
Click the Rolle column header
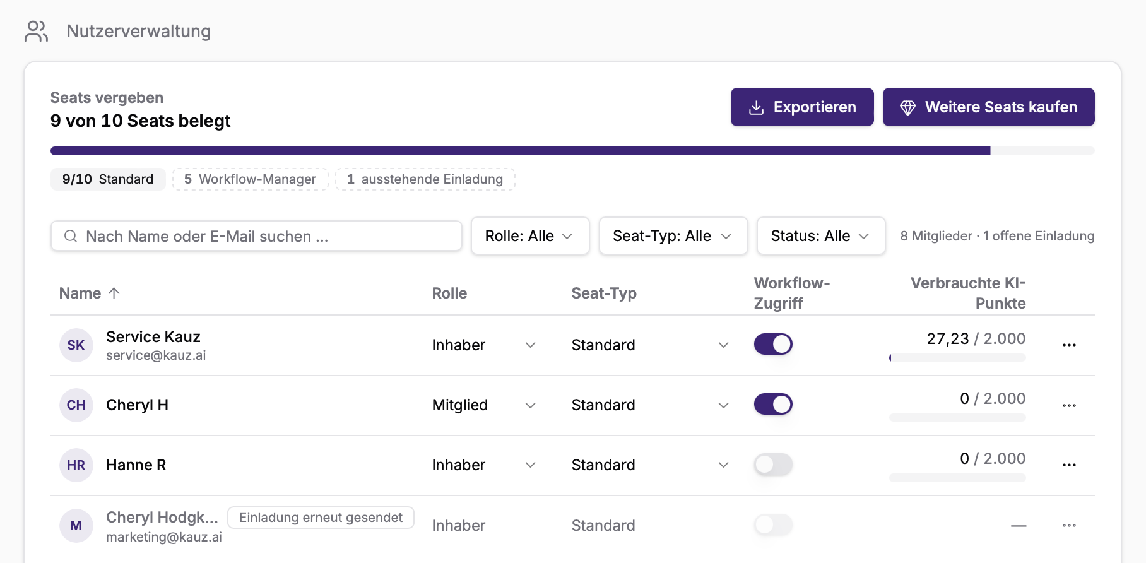[x=449, y=293]
